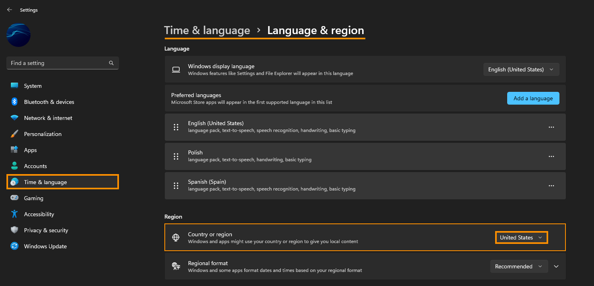This screenshot has width=594, height=286.
Task: Open Accounts settings page
Action: point(63,166)
